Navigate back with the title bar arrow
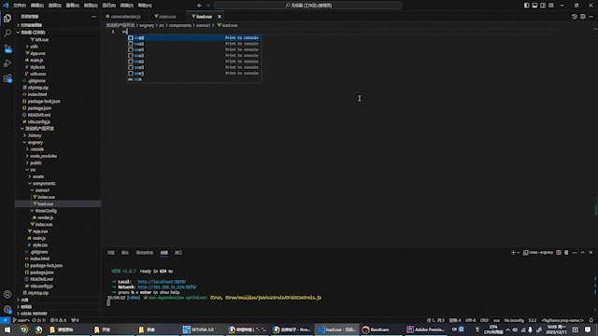This screenshot has width=598, height=336. coord(199,6)
